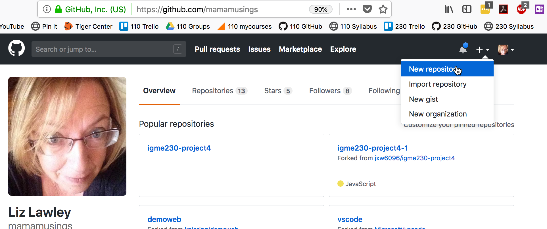Open the user avatar menu
Screen dimensions: 547x229
506,49
